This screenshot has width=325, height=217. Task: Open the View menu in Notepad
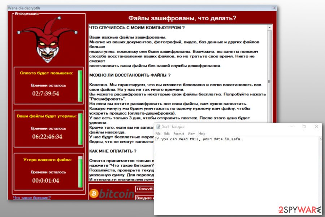tap(191, 134)
